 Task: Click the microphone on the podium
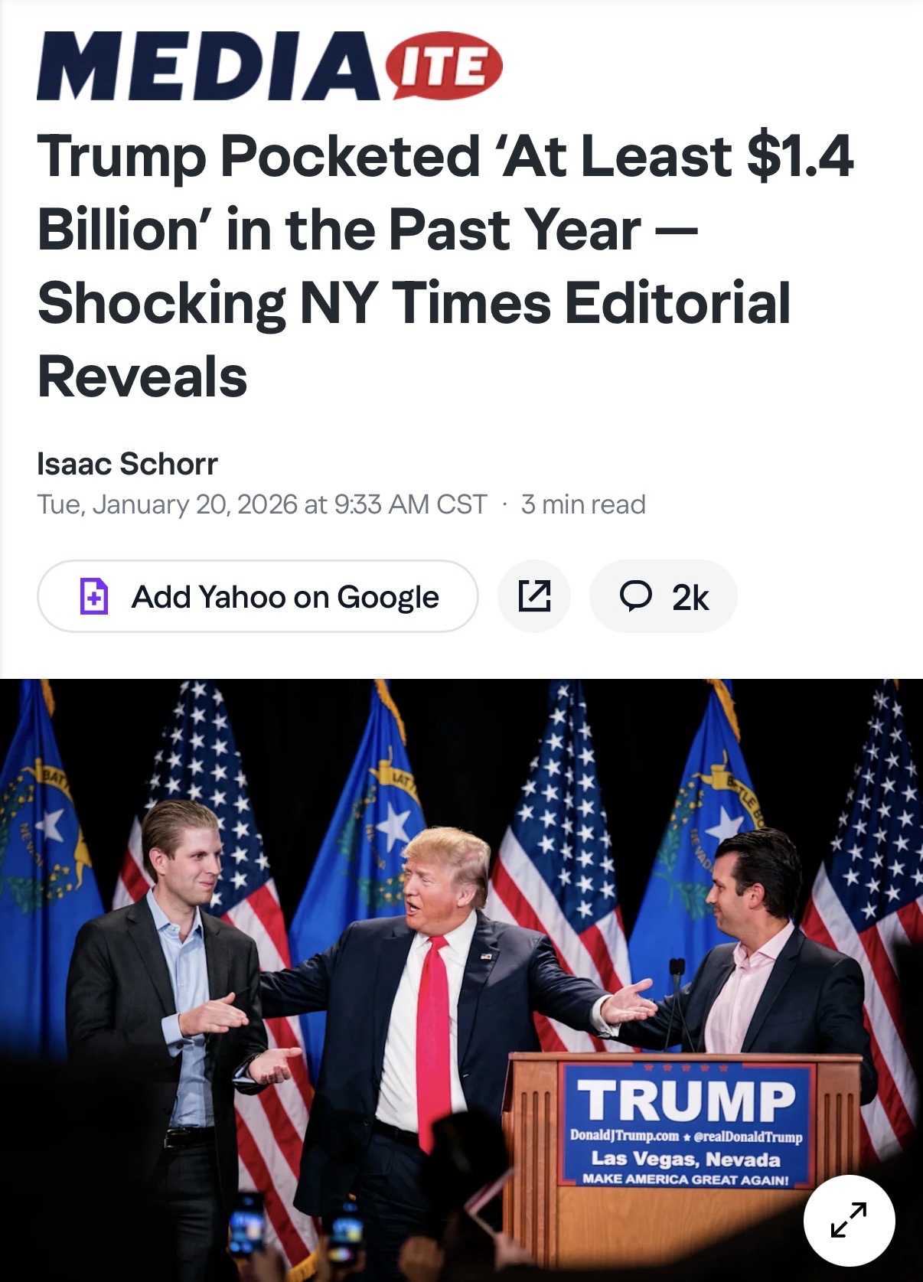pos(677,987)
